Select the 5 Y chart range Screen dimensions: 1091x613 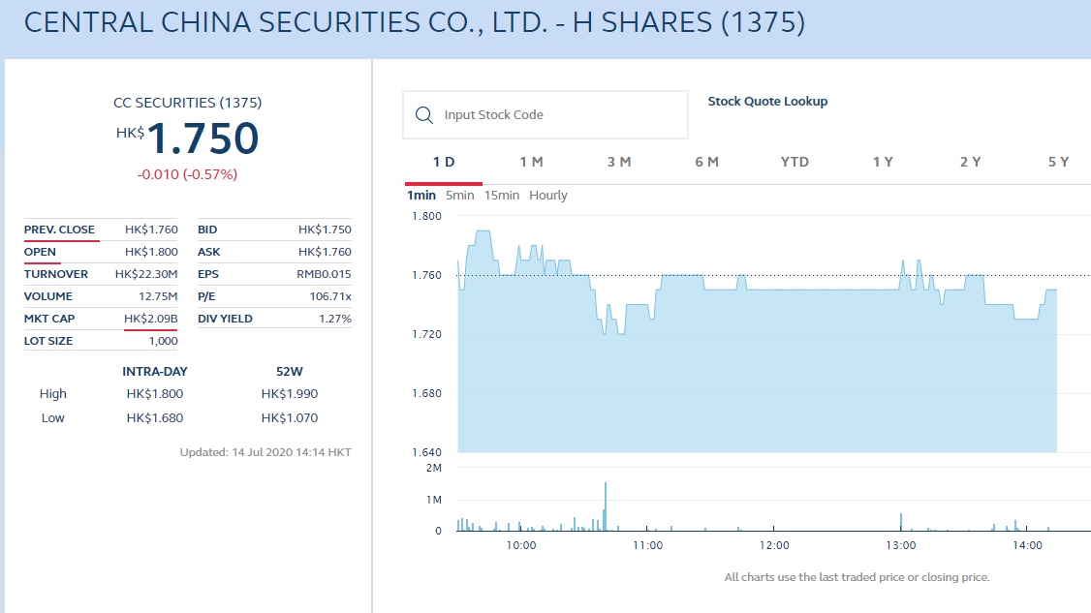click(1058, 162)
